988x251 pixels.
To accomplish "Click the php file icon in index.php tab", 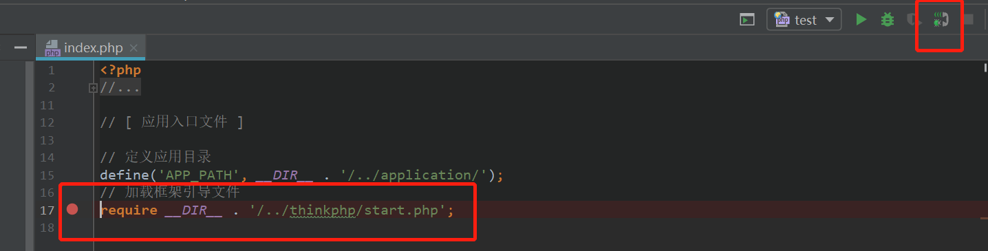I will [52, 48].
